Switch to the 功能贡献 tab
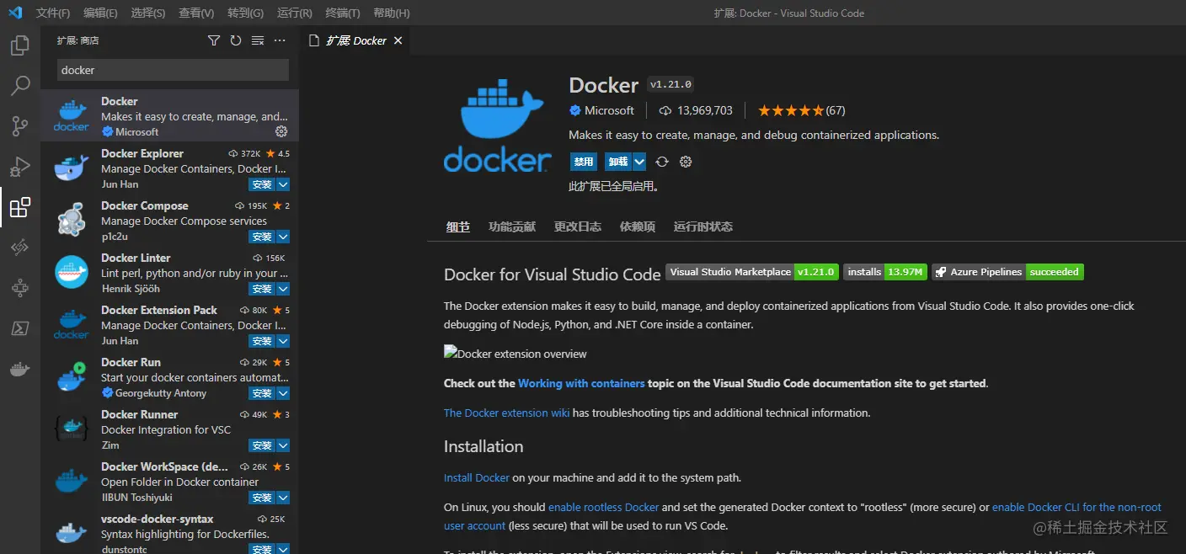The height and width of the screenshot is (554, 1186). click(x=512, y=226)
